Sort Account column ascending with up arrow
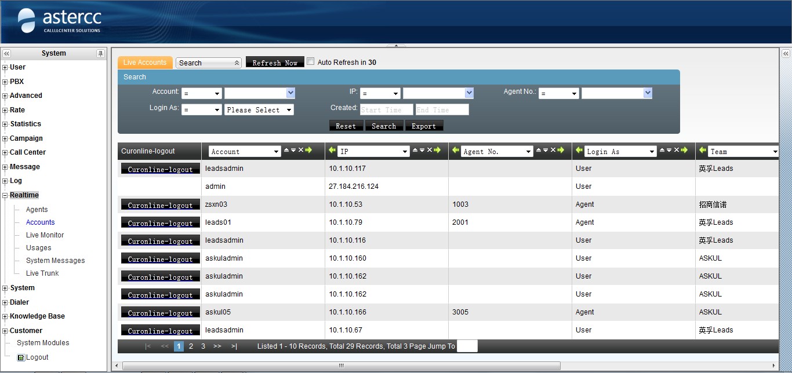The height and width of the screenshot is (373, 792). click(x=286, y=151)
